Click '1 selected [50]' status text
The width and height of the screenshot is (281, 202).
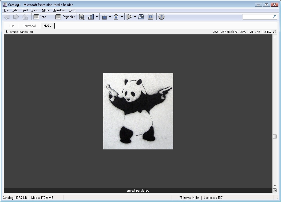tap(213, 198)
